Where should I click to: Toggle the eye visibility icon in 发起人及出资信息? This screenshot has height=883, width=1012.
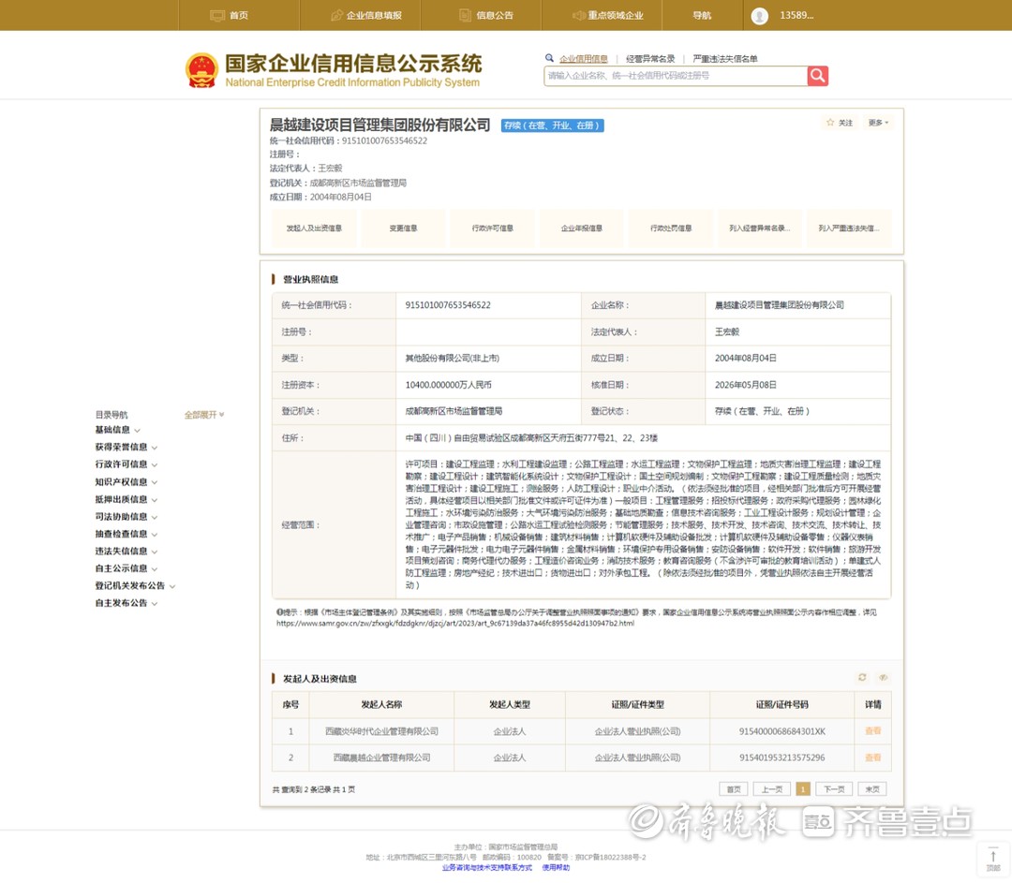coord(883,677)
